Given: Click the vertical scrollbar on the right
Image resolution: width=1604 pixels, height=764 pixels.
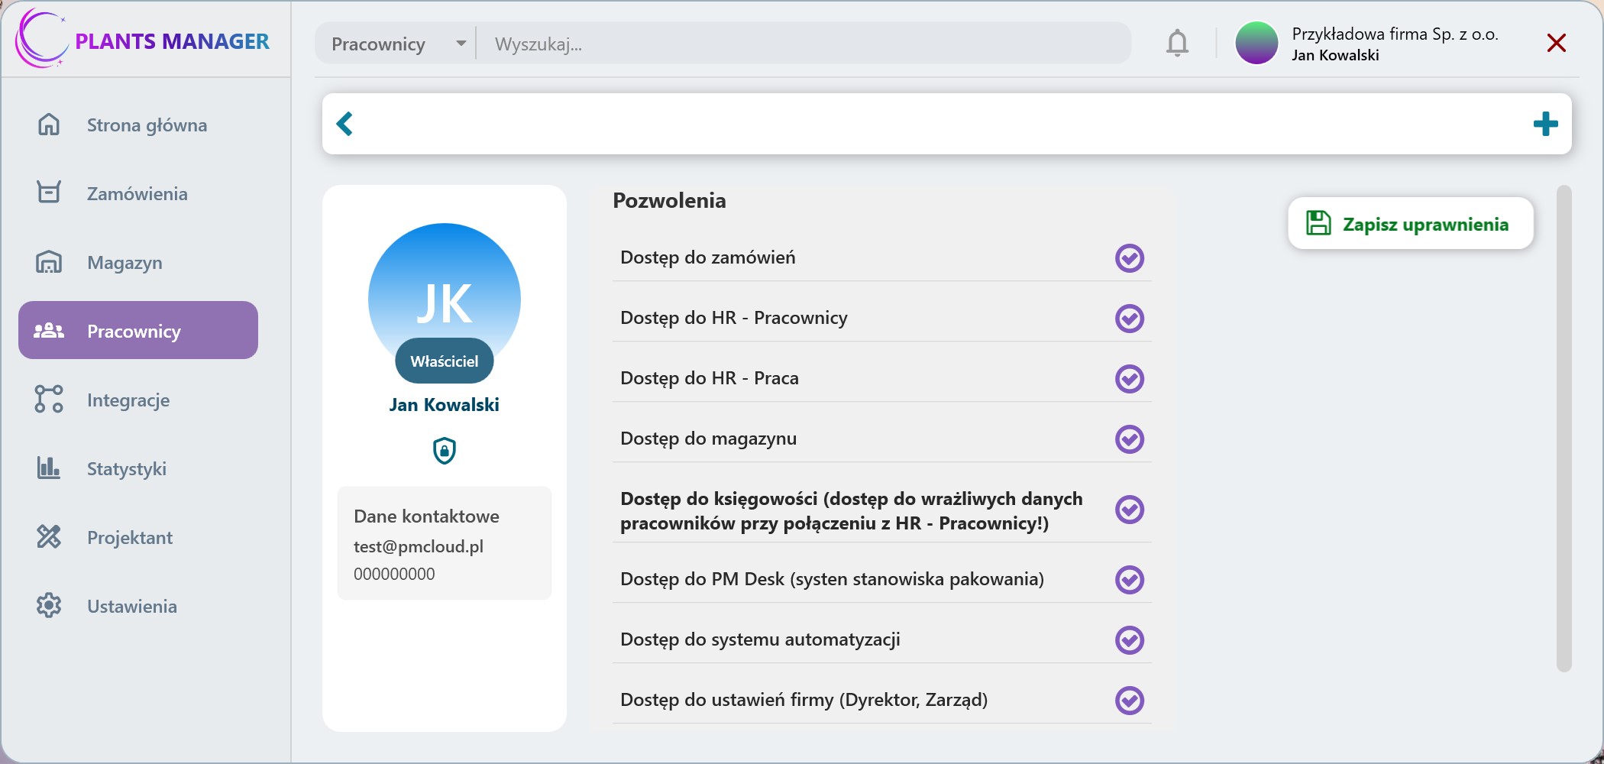Looking at the screenshot, I should point(1564,428).
